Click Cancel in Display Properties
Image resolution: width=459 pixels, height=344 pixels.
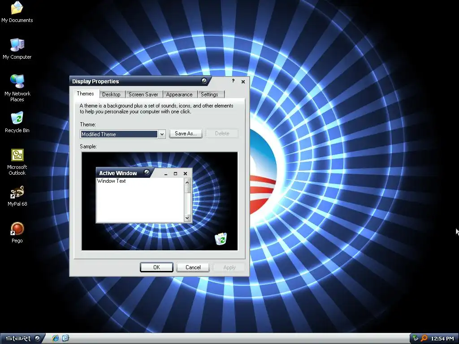click(x=193, y=267)
